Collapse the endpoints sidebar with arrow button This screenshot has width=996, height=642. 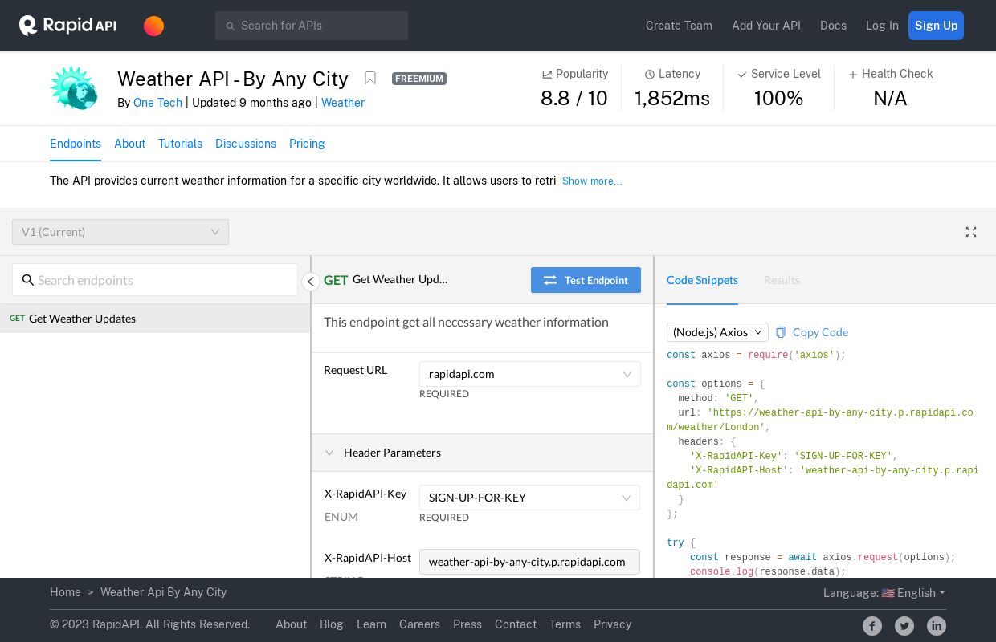coord(311,281)
